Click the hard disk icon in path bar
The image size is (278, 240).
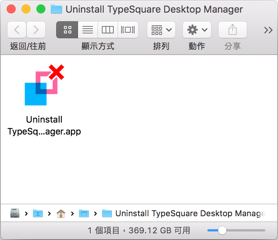tap(15, 213)
